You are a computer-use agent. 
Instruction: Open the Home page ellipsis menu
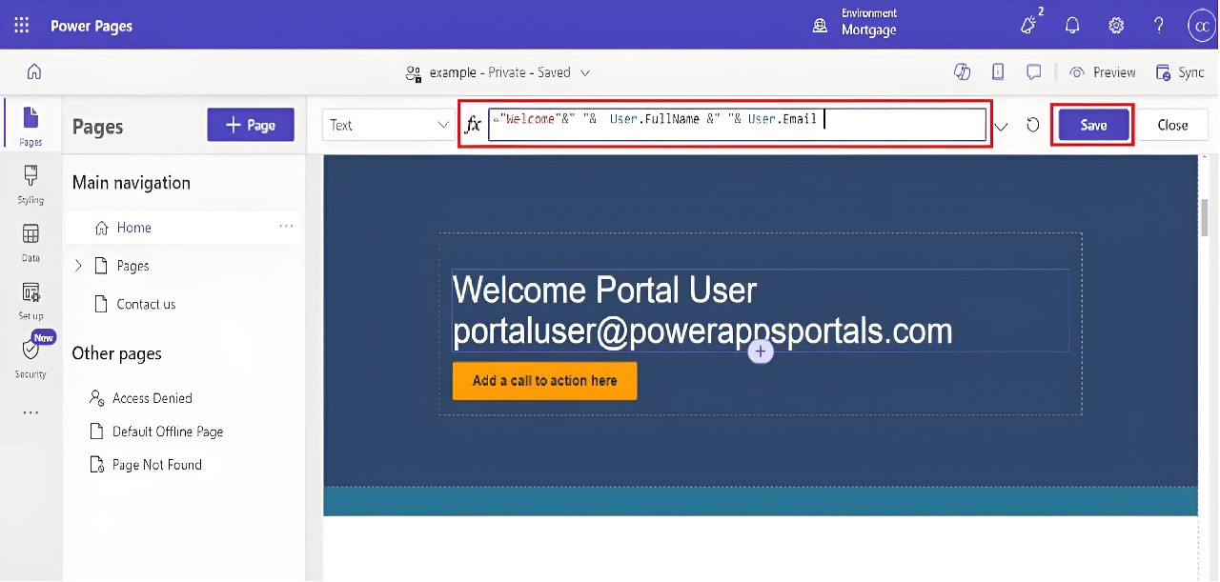pyautogui.click(x=286, y=227)
